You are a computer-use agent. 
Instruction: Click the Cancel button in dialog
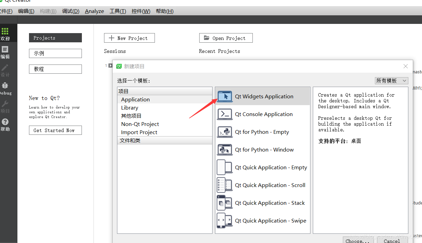(392, 241)
